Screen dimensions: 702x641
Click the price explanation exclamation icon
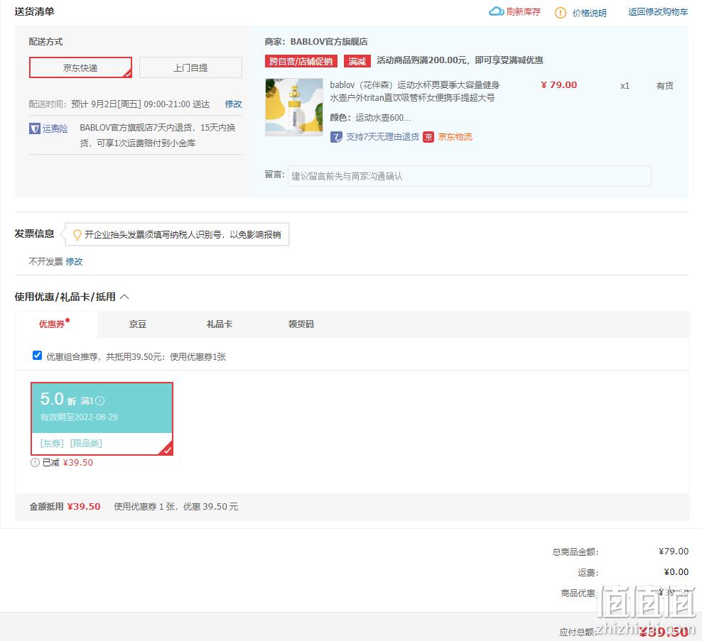(560, 13)
